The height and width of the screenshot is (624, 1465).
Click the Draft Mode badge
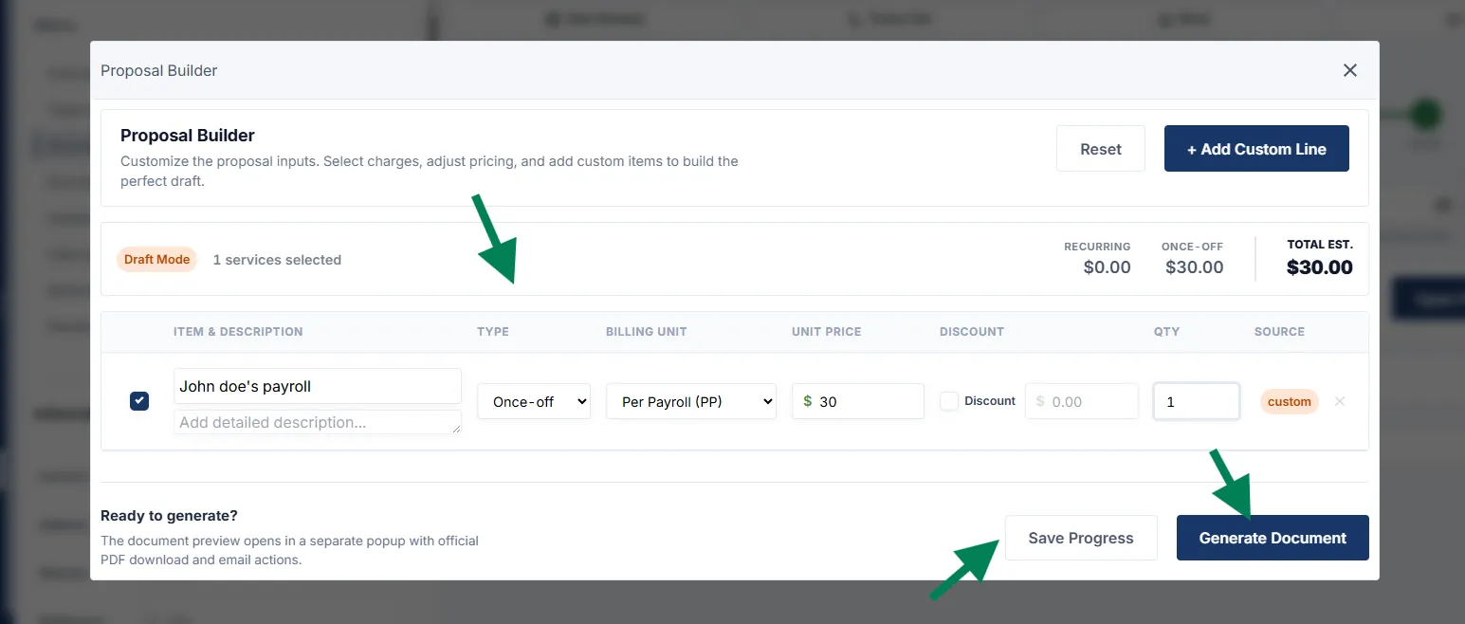(x=157, y=259)
